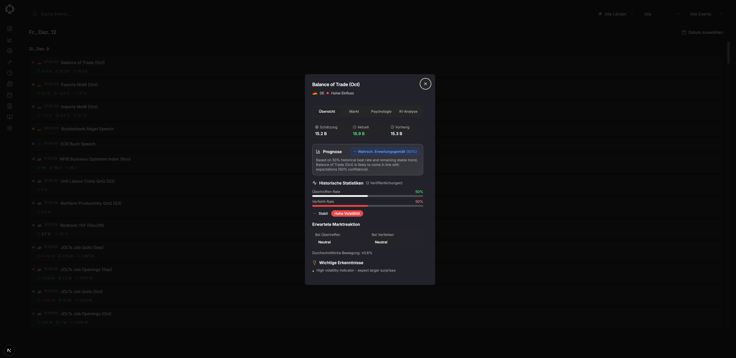The width and height of the screenshot is (736, 358).
Task: Switch to the Markt tab
Action: [x=354, y=112]
